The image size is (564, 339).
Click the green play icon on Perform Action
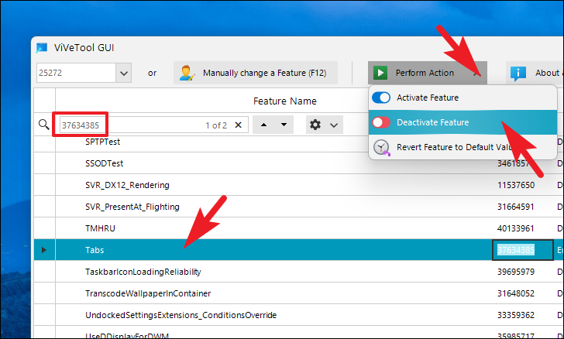pos(380,73)
